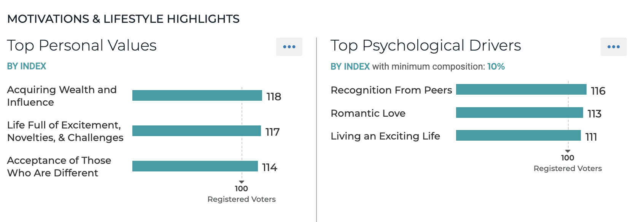Select the Romantic Love bar
Screen dimensions: 636x222
[x=520, y=113]
